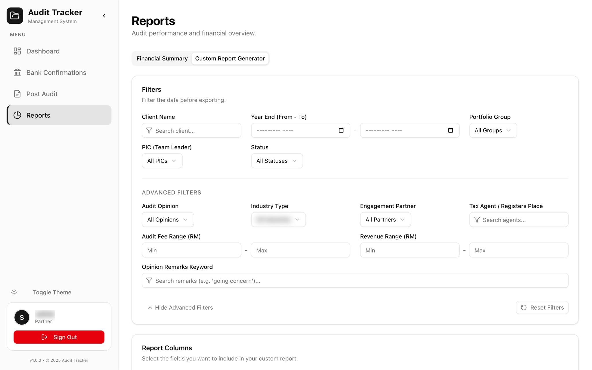Image resolution: width=592 pixels, height=370 pixels.
Task: Focus the Search client input field
Action: click(x=191, y=130)
